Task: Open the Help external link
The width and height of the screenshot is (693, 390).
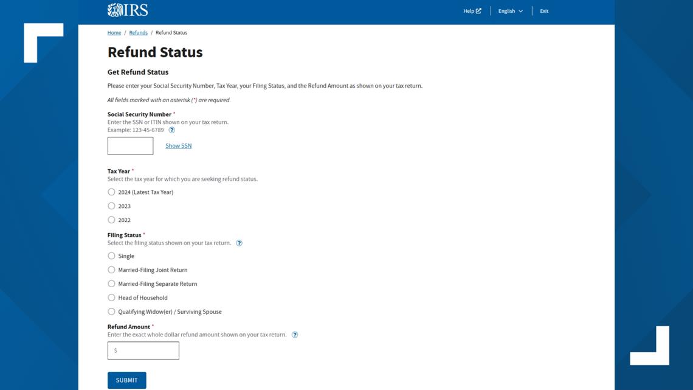Action: click(x=472, y=11)
